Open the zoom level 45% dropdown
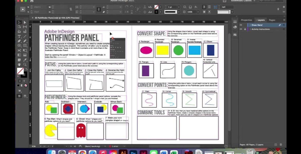Viewport: 301px width, 154px height. tap(40, 146)
